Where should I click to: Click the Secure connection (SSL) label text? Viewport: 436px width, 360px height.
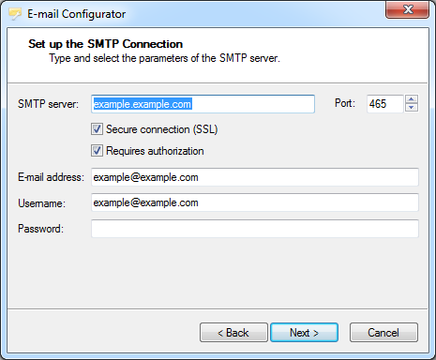pos(161,129)
